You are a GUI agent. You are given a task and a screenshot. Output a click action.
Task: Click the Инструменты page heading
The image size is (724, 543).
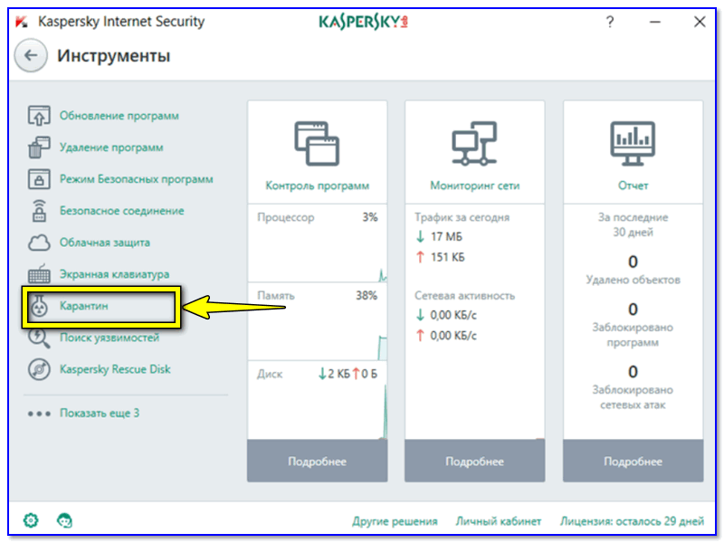tap(114, 56)
